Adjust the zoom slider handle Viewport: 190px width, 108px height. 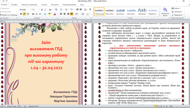click(x=182, y=106)
